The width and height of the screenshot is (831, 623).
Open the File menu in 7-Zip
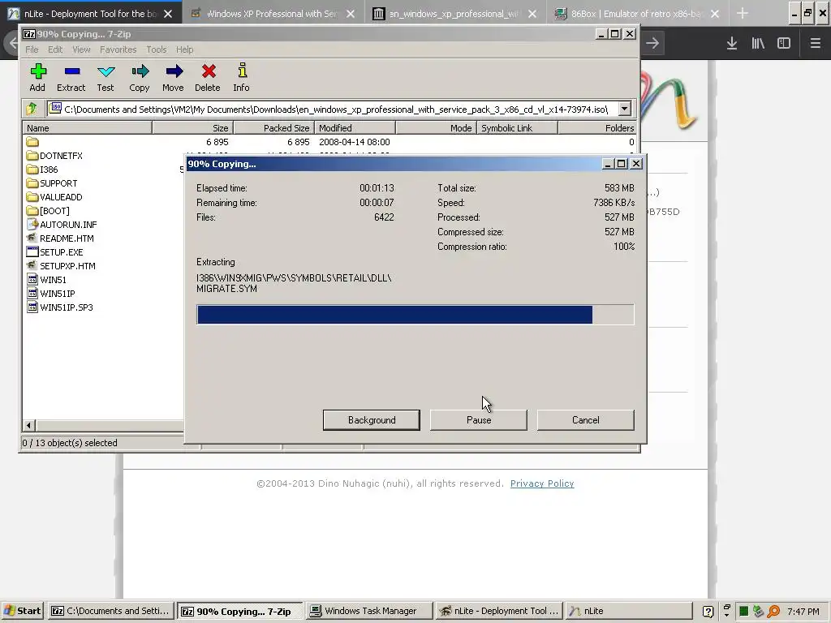pyautogui.click(x=32, y=49)
